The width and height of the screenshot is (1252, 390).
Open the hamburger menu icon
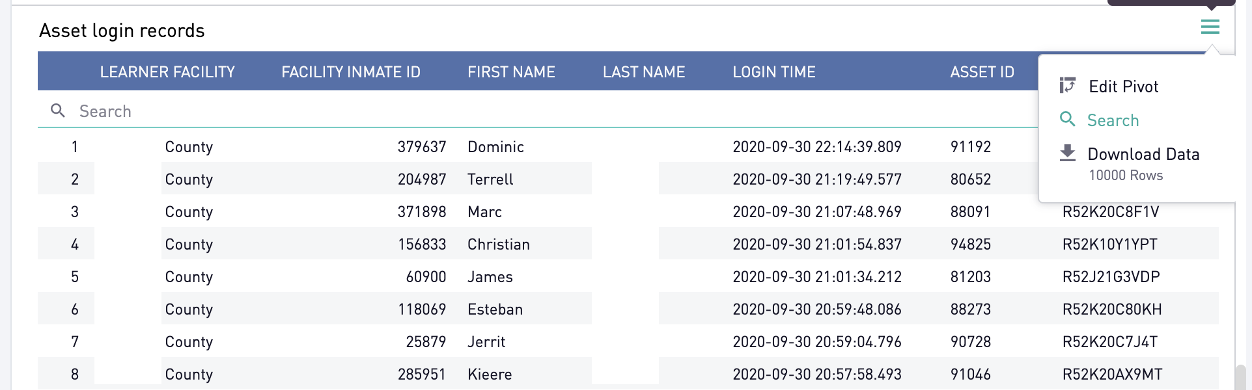click(1210, 27)
